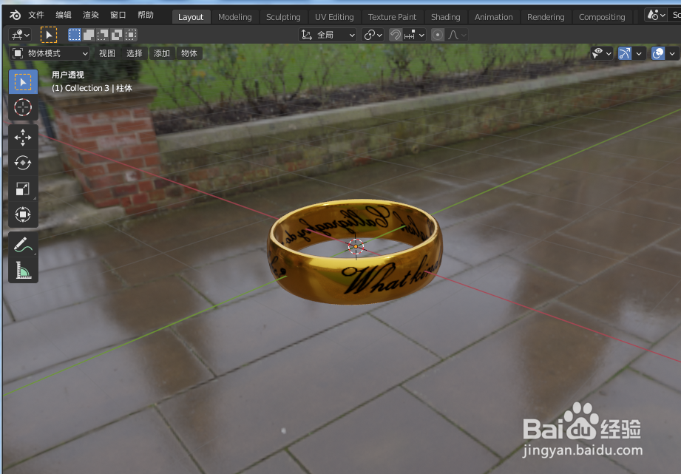Expand the overlay options dropdown arrow
This screenshot has height=474, width=681.
click(672, 53)
